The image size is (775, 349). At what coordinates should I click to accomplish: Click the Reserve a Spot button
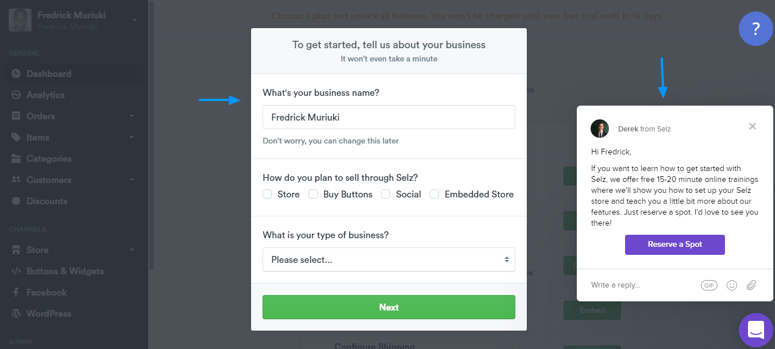675,245
